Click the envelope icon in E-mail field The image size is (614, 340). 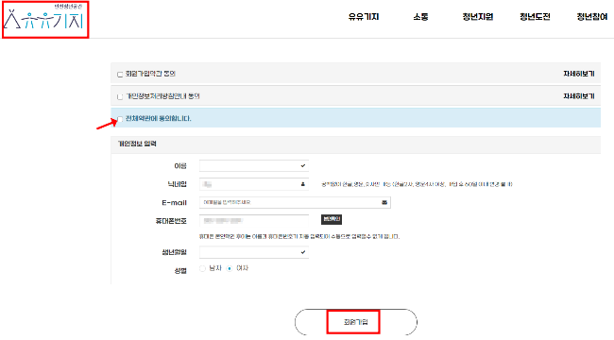[384, 202]
